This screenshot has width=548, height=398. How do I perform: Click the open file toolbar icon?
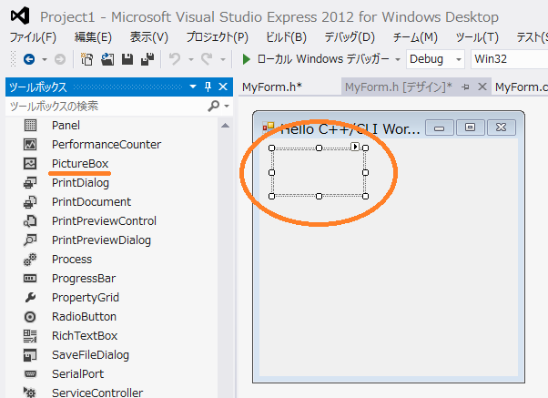[107, 59]
